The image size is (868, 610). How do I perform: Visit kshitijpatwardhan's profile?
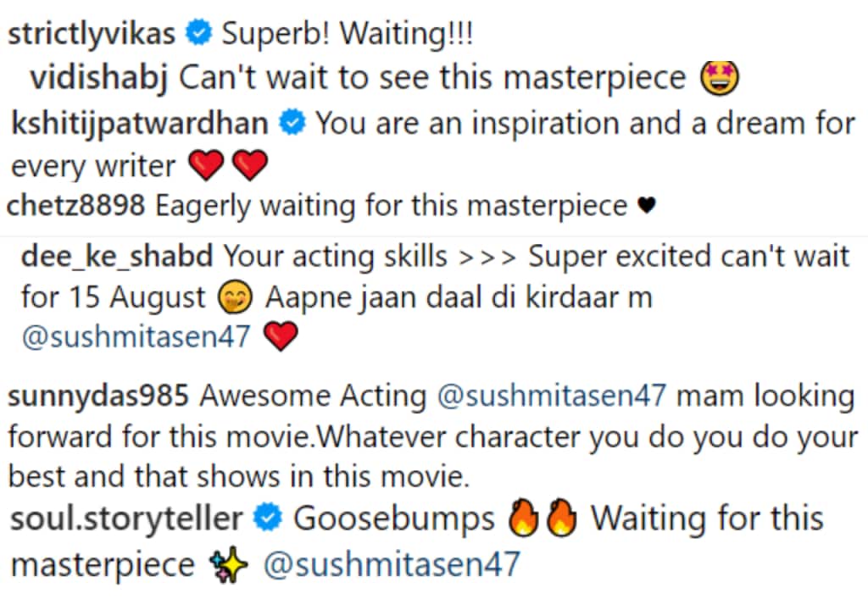(x=140, y=124)
